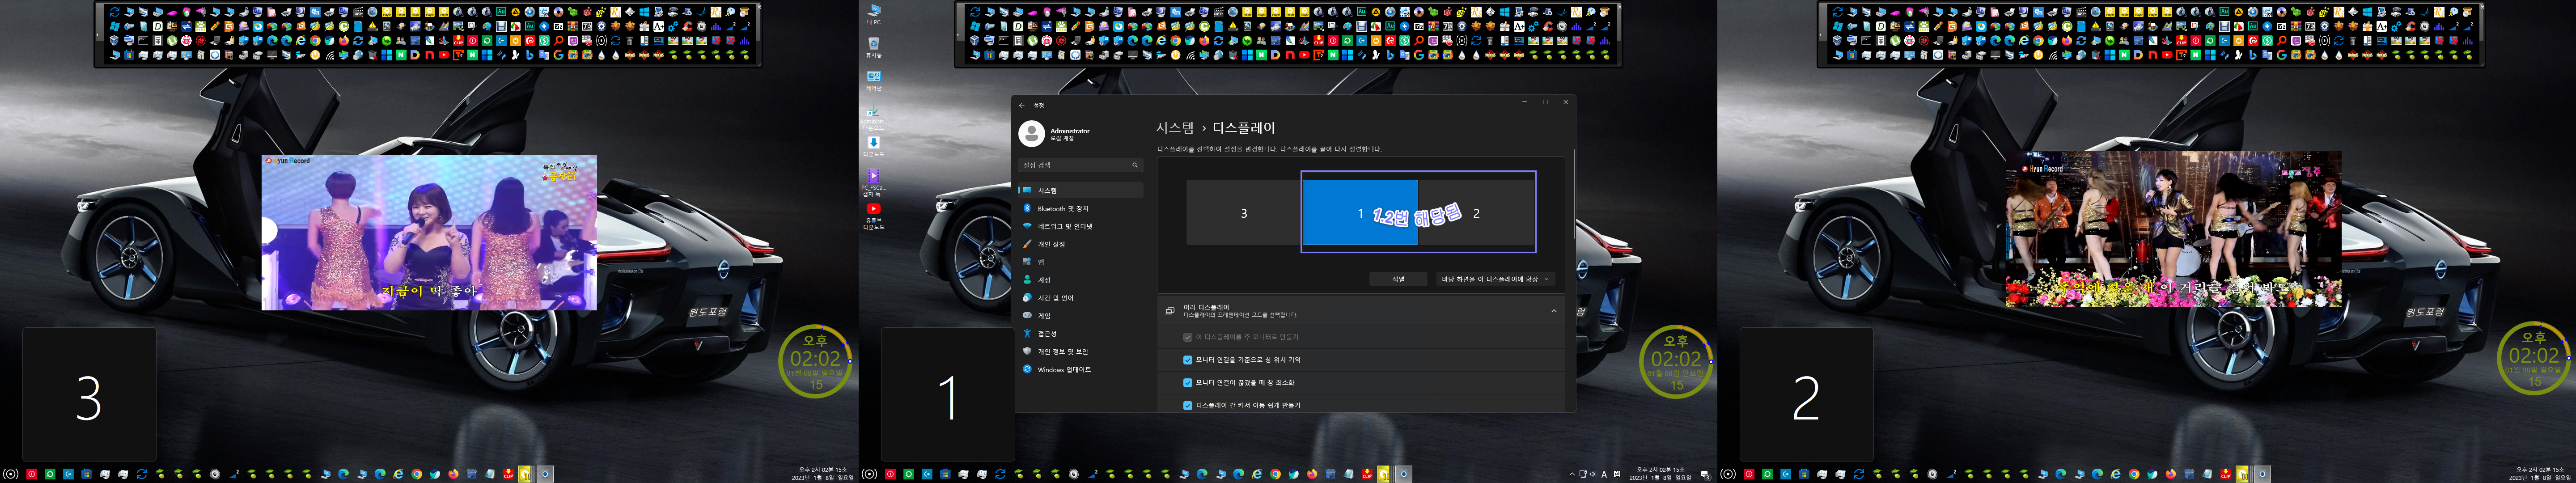Go back with the Settings back arrow
The height and width of the screenshot is (483, 2576).
point(1021,105)
